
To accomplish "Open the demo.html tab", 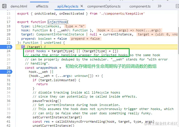I will click(19, 6).
